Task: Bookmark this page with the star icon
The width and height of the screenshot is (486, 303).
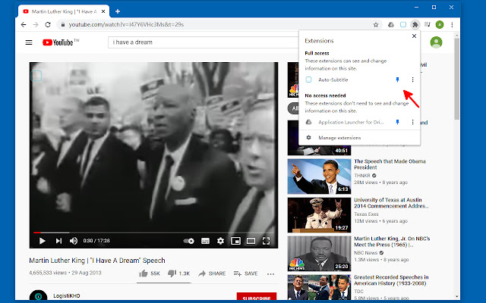Action: [x=376, y=25]
